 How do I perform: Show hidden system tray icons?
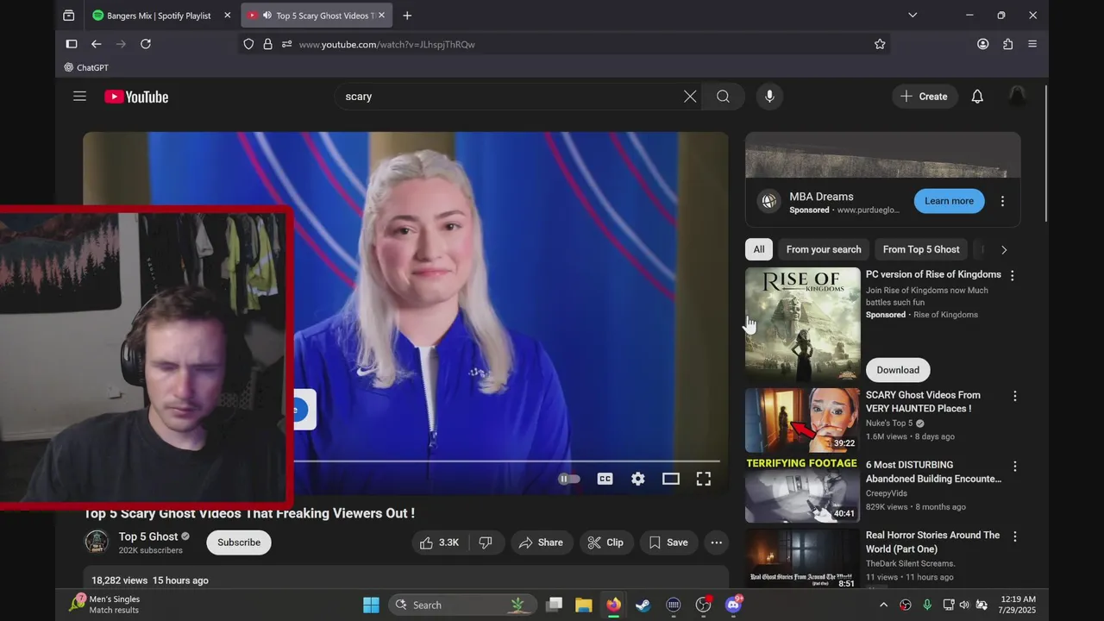coord(882,605)
